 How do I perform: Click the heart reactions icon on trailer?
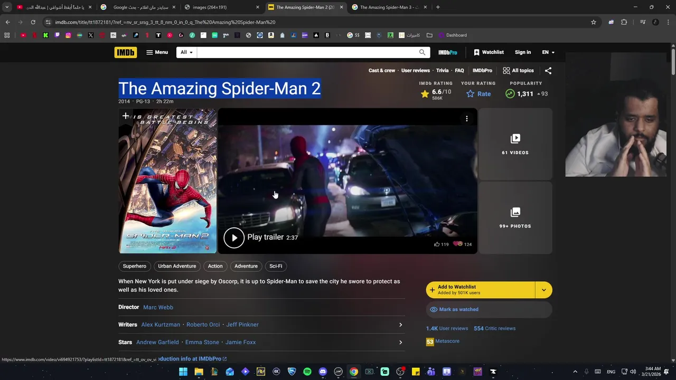click(x=458, y=244)
